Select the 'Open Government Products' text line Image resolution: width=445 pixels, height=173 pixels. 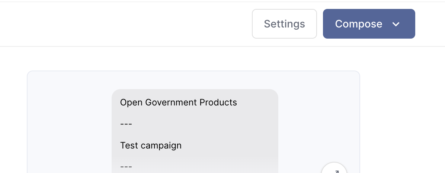coord(178,102)
